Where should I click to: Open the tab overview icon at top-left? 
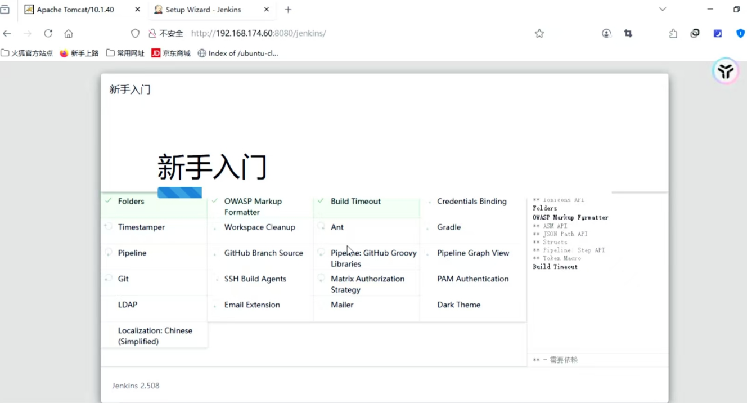(5, 10)
